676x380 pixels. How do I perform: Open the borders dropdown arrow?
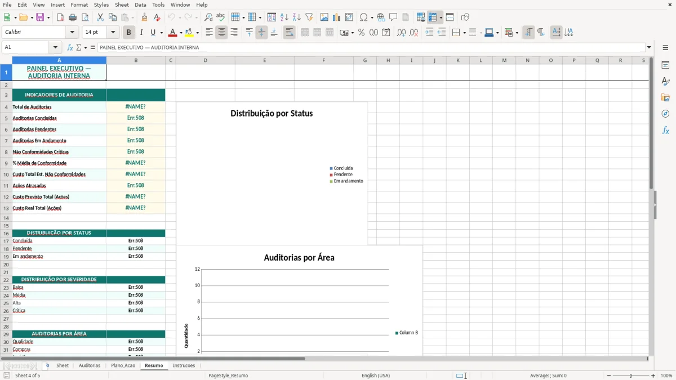pos(464,33)
